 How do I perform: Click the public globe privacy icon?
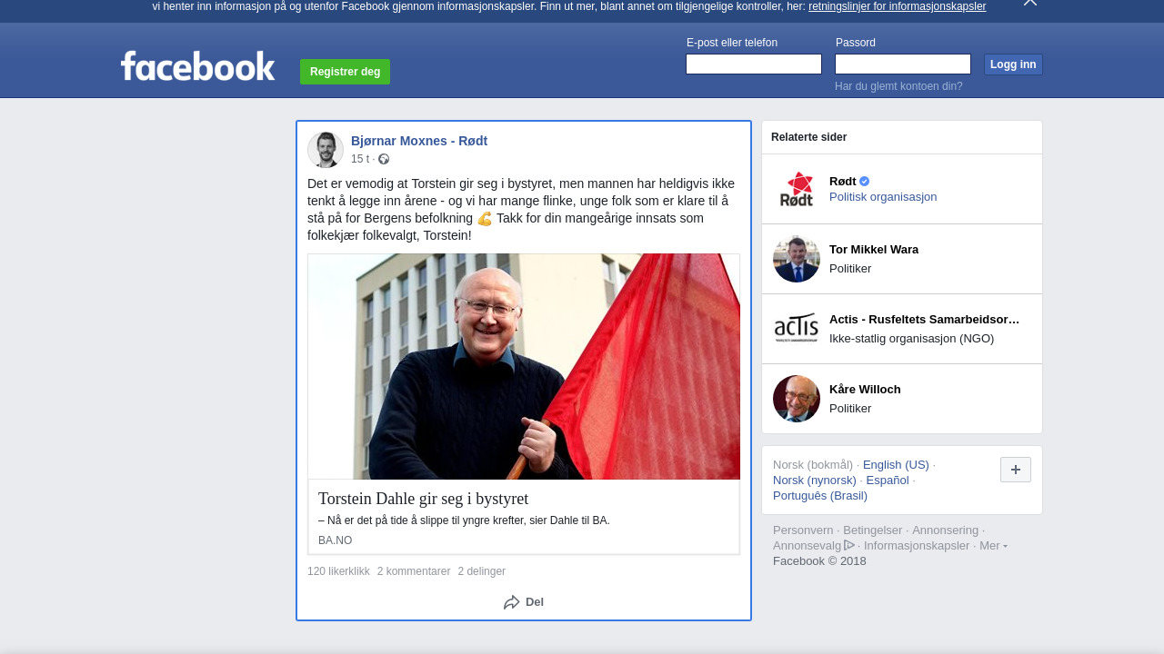click(384, 159)
